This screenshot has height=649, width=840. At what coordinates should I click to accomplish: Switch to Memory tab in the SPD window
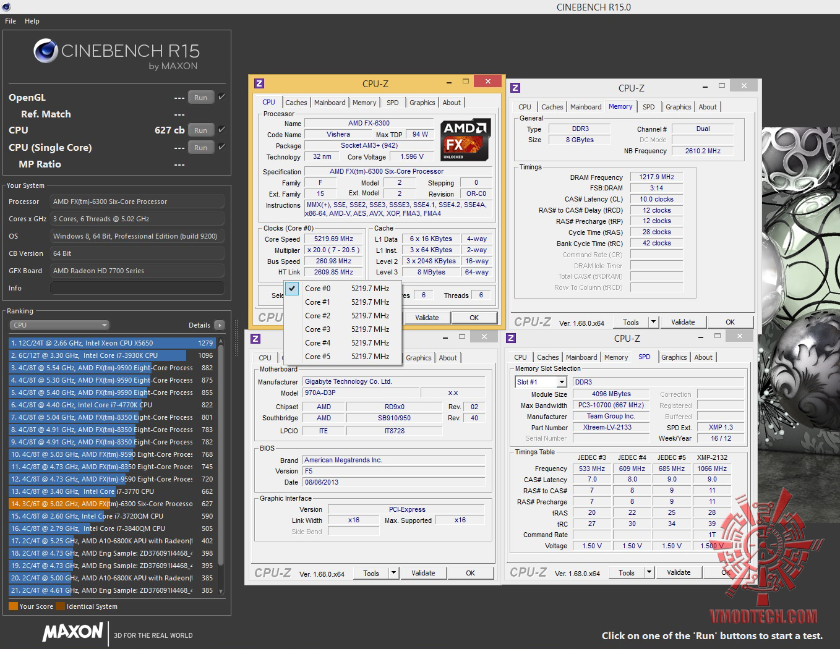pos(616,357)
